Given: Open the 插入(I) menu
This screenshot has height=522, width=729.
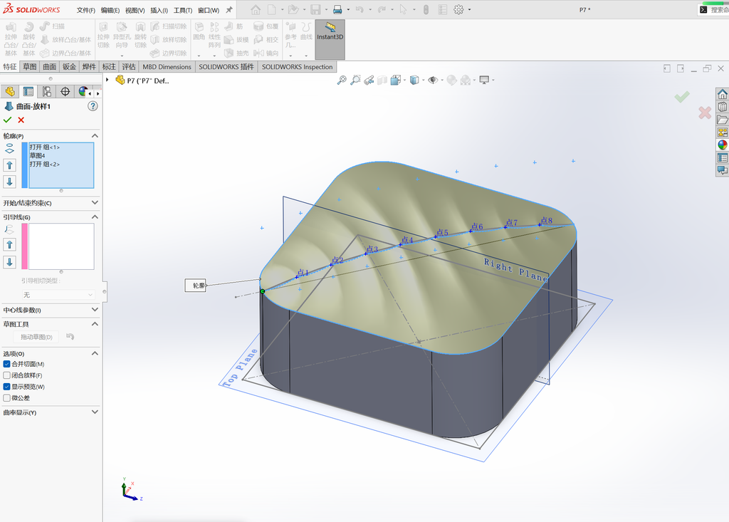Looking at the screenshot, I should coord(159,10).
